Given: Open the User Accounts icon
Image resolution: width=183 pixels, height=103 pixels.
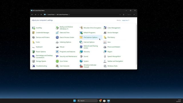Looking at the screenshot, I should 57,66.
